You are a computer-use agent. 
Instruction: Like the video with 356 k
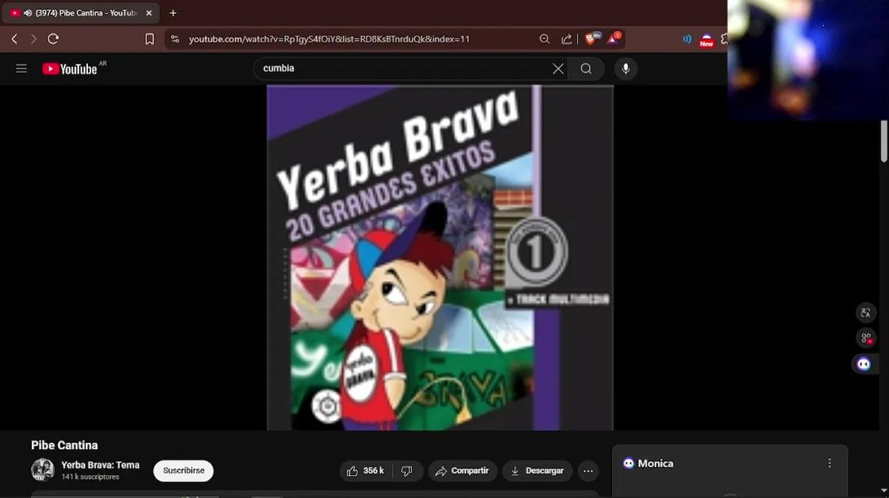point(366,471)
